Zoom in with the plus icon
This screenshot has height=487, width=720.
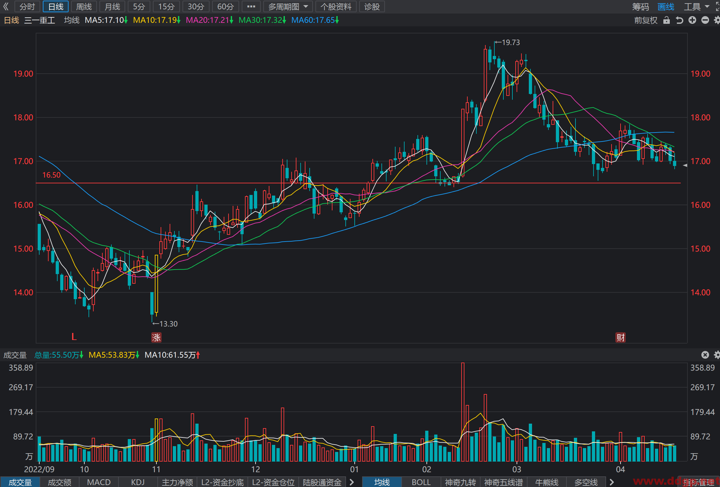coord(692,20)
